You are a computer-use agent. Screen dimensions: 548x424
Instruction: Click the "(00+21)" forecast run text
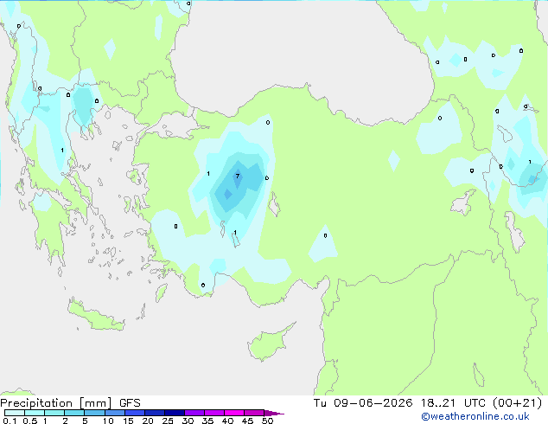(x=517, y=403)
